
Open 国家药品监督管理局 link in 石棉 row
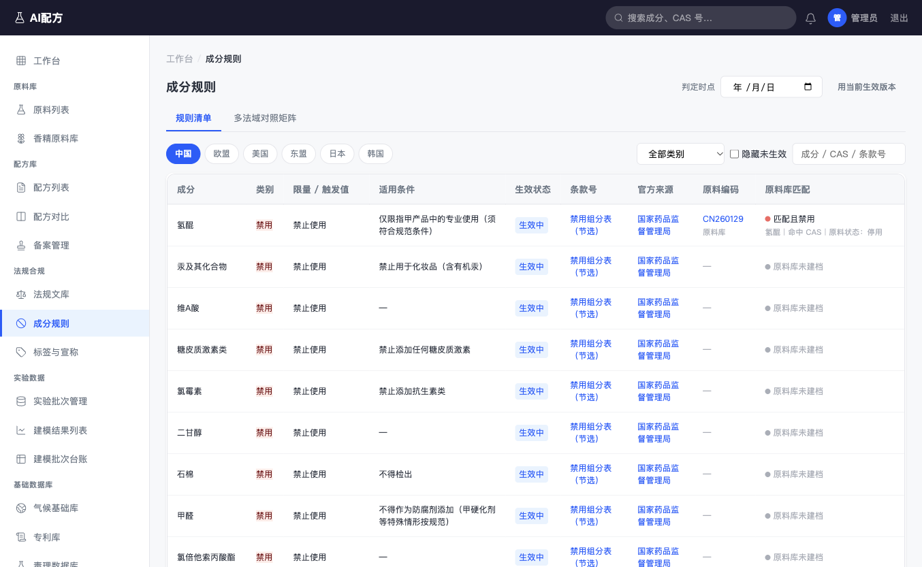(658, 474)
